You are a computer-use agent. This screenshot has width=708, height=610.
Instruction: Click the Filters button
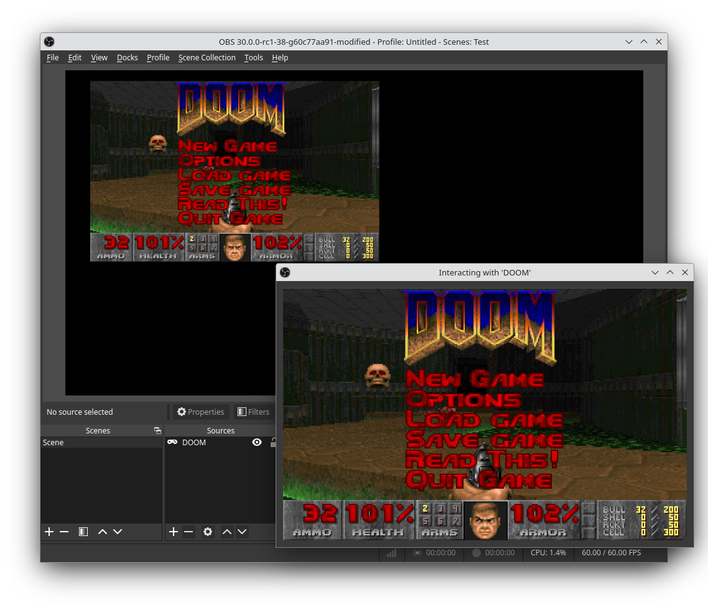tap(253, 412)
